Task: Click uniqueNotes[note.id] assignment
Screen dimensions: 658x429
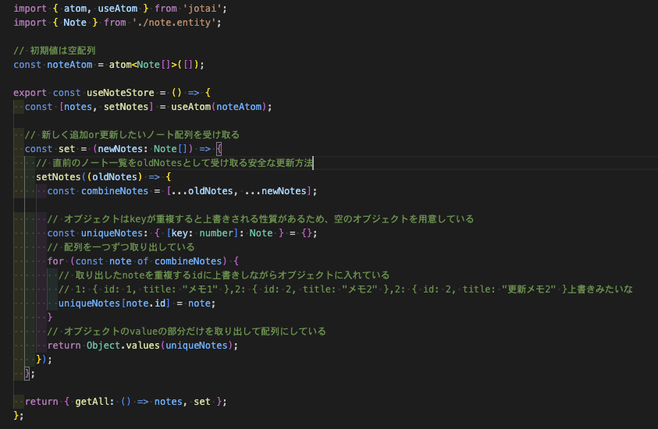Action: coord(137,303)
